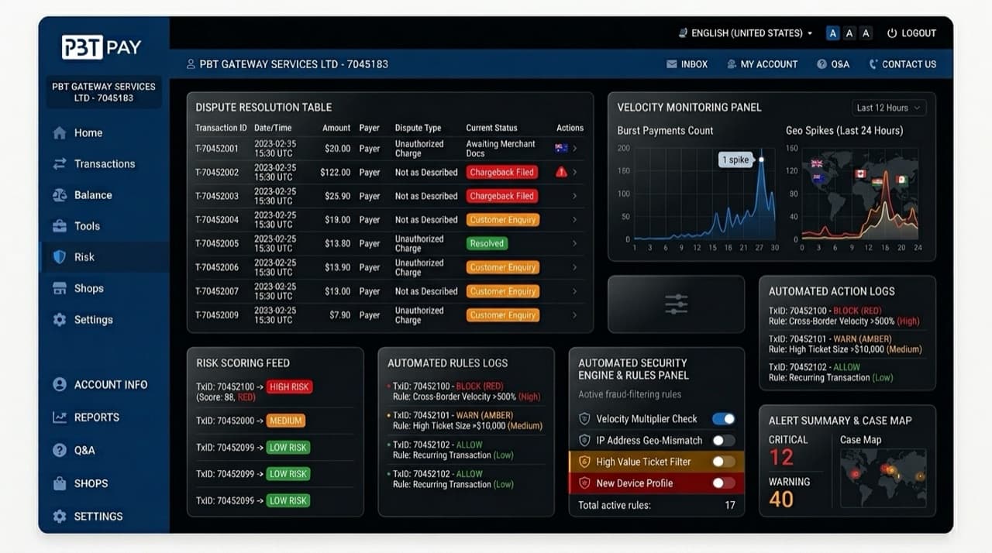Viewport: 992px width, 553px height.
Task: Open the Last 12 Hours dropdown
Action: pyautogui.click(x=888, y=108)
